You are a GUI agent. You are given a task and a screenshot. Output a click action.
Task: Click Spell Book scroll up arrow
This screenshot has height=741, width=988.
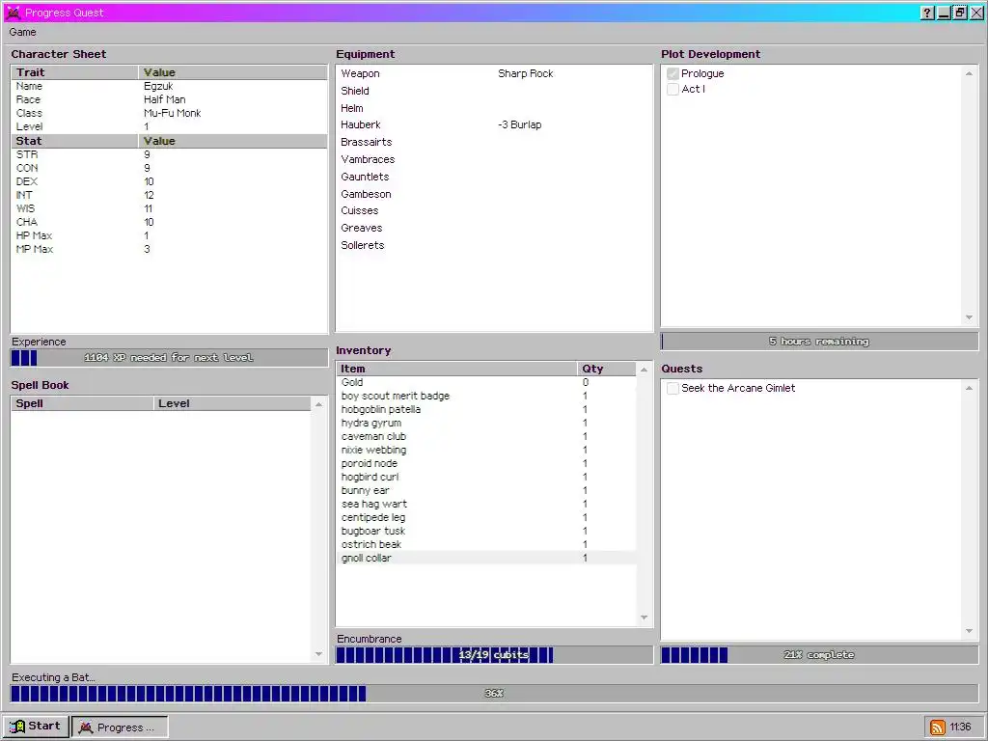[318, 404]
